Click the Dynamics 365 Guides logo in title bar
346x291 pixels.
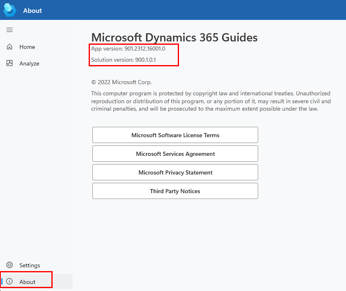[10, 10]
